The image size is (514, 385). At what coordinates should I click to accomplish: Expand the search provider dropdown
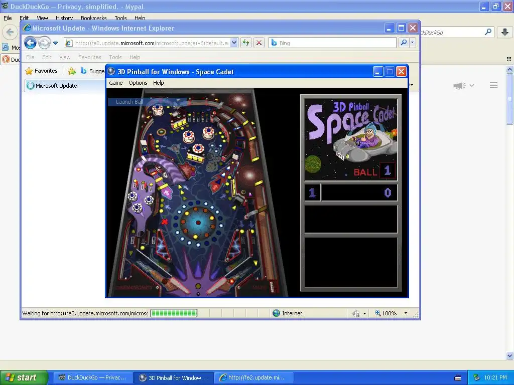click(413, 43)
